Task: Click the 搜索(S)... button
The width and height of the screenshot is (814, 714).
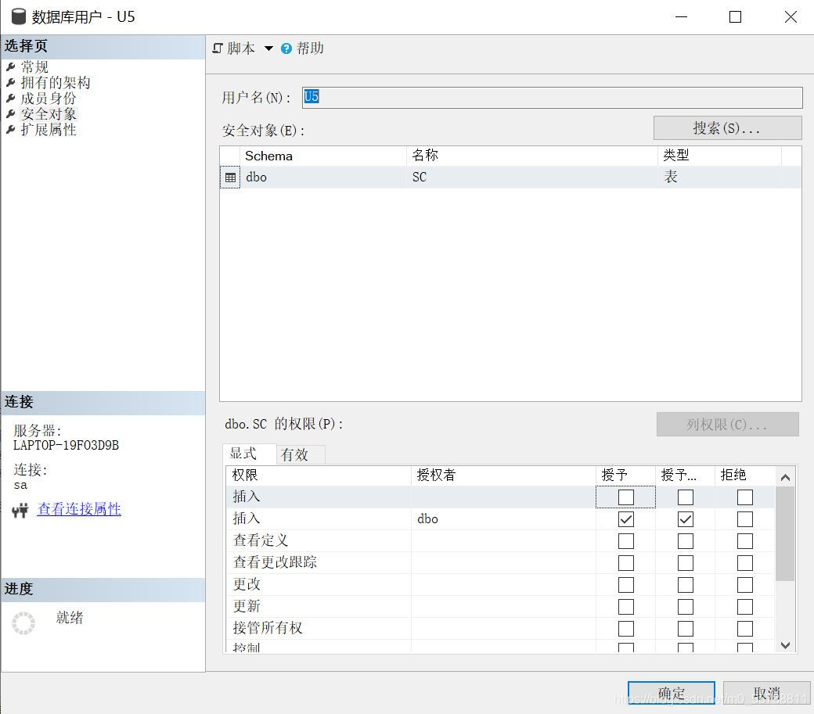Action: click(x=727, y=127)
